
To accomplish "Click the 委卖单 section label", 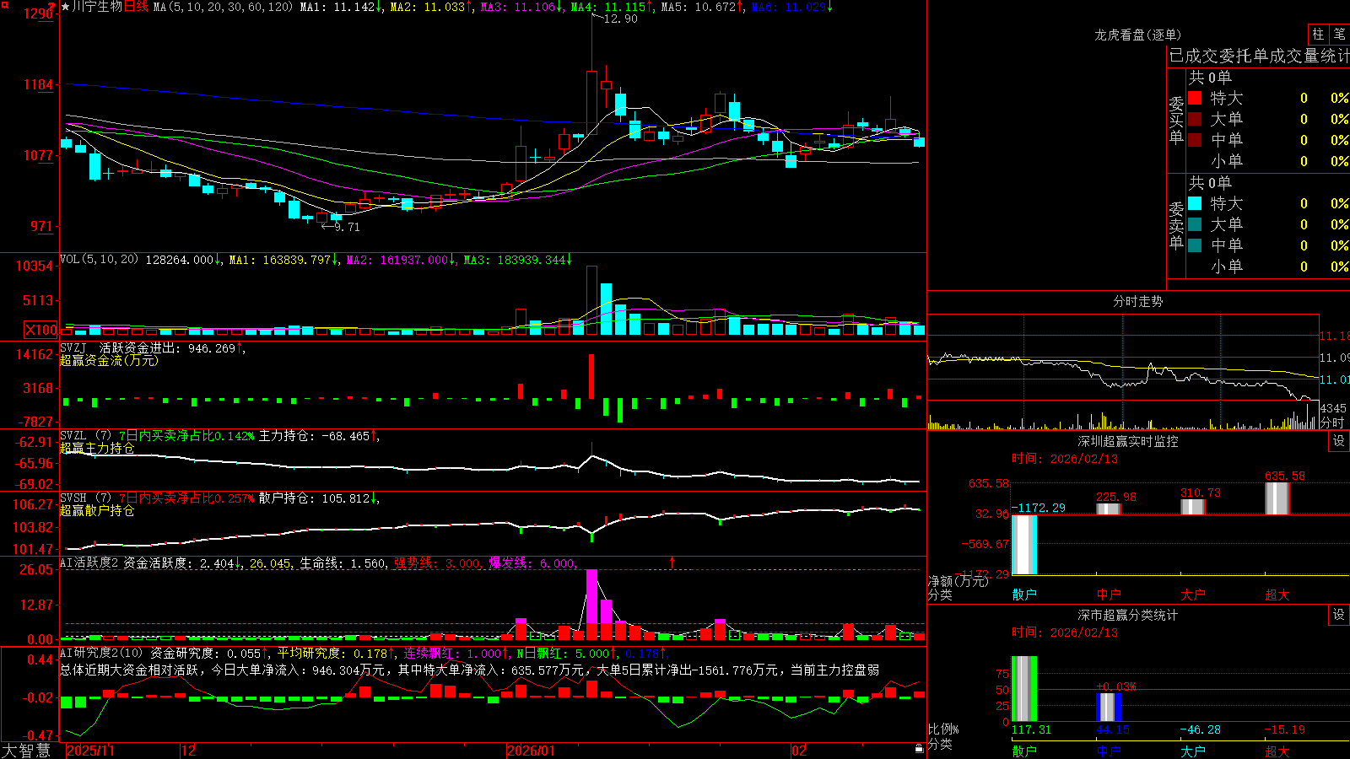I will [1176, 224].
